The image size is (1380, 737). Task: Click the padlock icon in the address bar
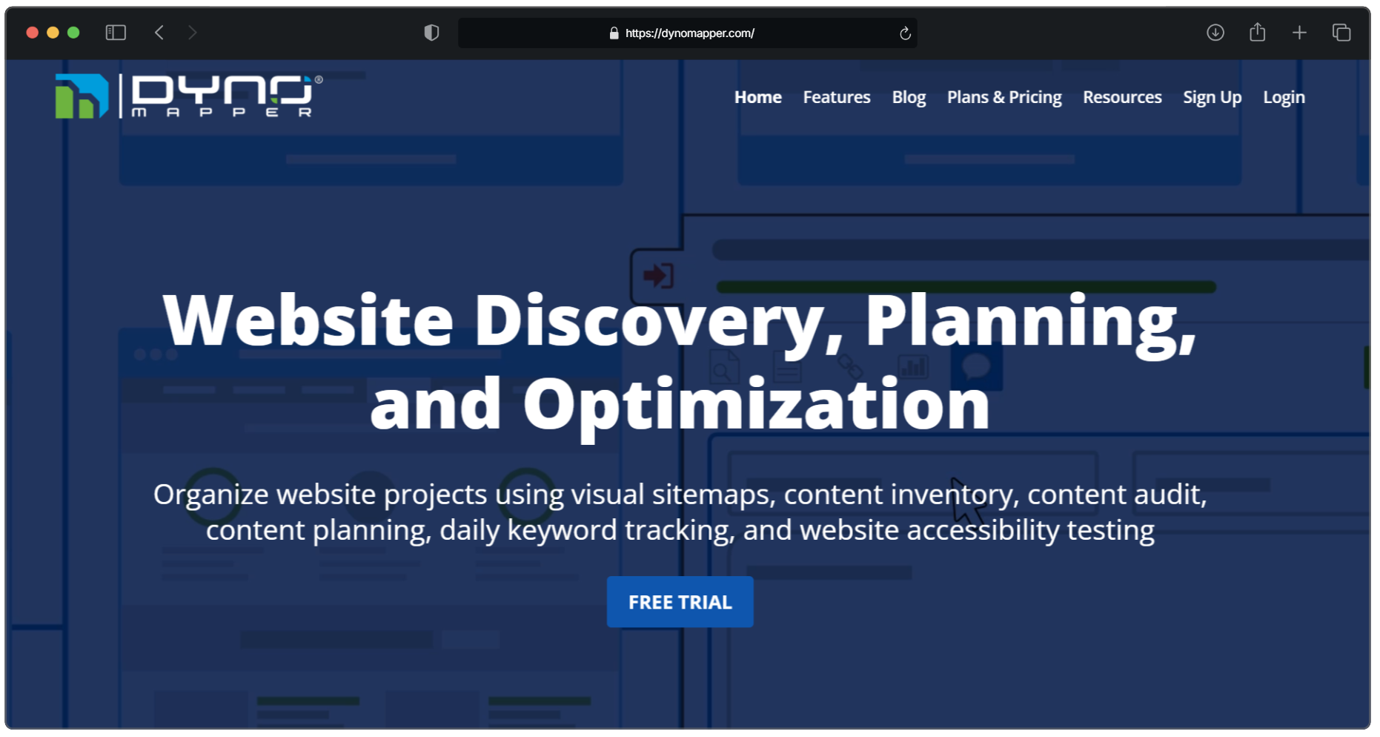pyautogui.click(x=614, y=33)
